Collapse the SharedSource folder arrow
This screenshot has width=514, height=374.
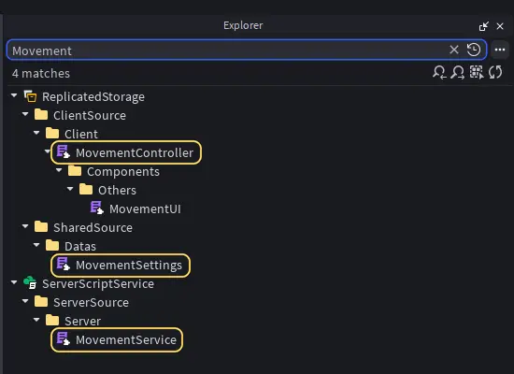[x=25, y=226]
